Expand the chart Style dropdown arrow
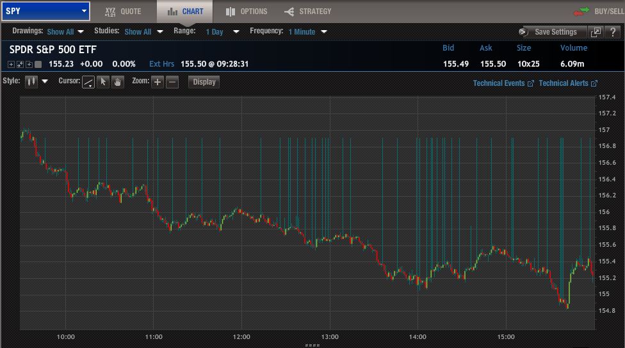 coord(45,81)
